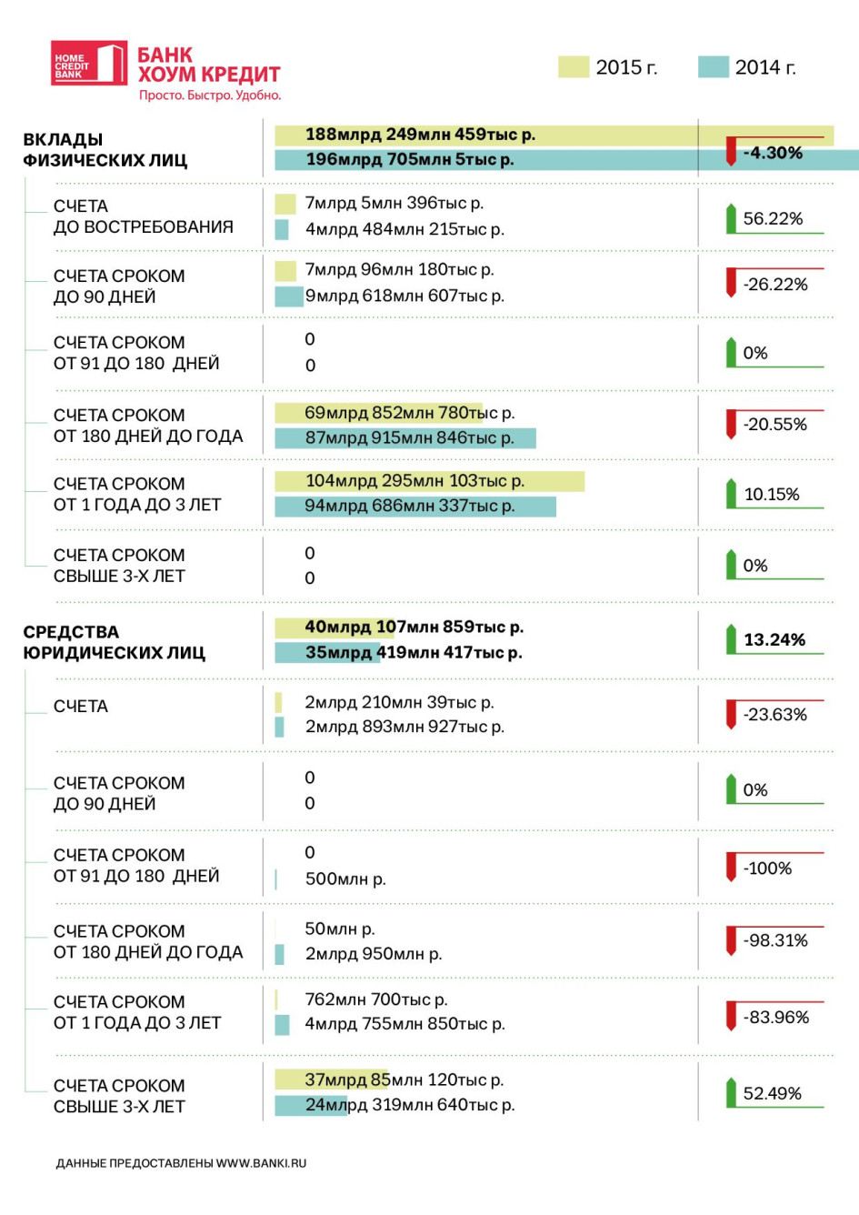Screen dimensions: 859x1215
Task: Click the red down arrow beside -100%
Action: (x=731, y=867)
